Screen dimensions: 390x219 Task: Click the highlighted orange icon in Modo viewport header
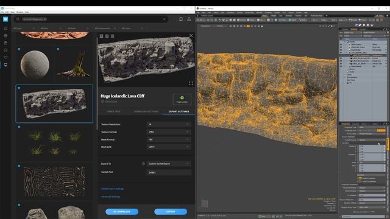coord(248,26)
